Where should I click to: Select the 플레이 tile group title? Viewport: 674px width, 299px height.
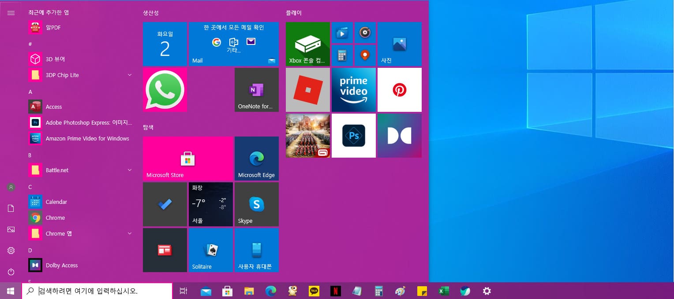(294, 13)
